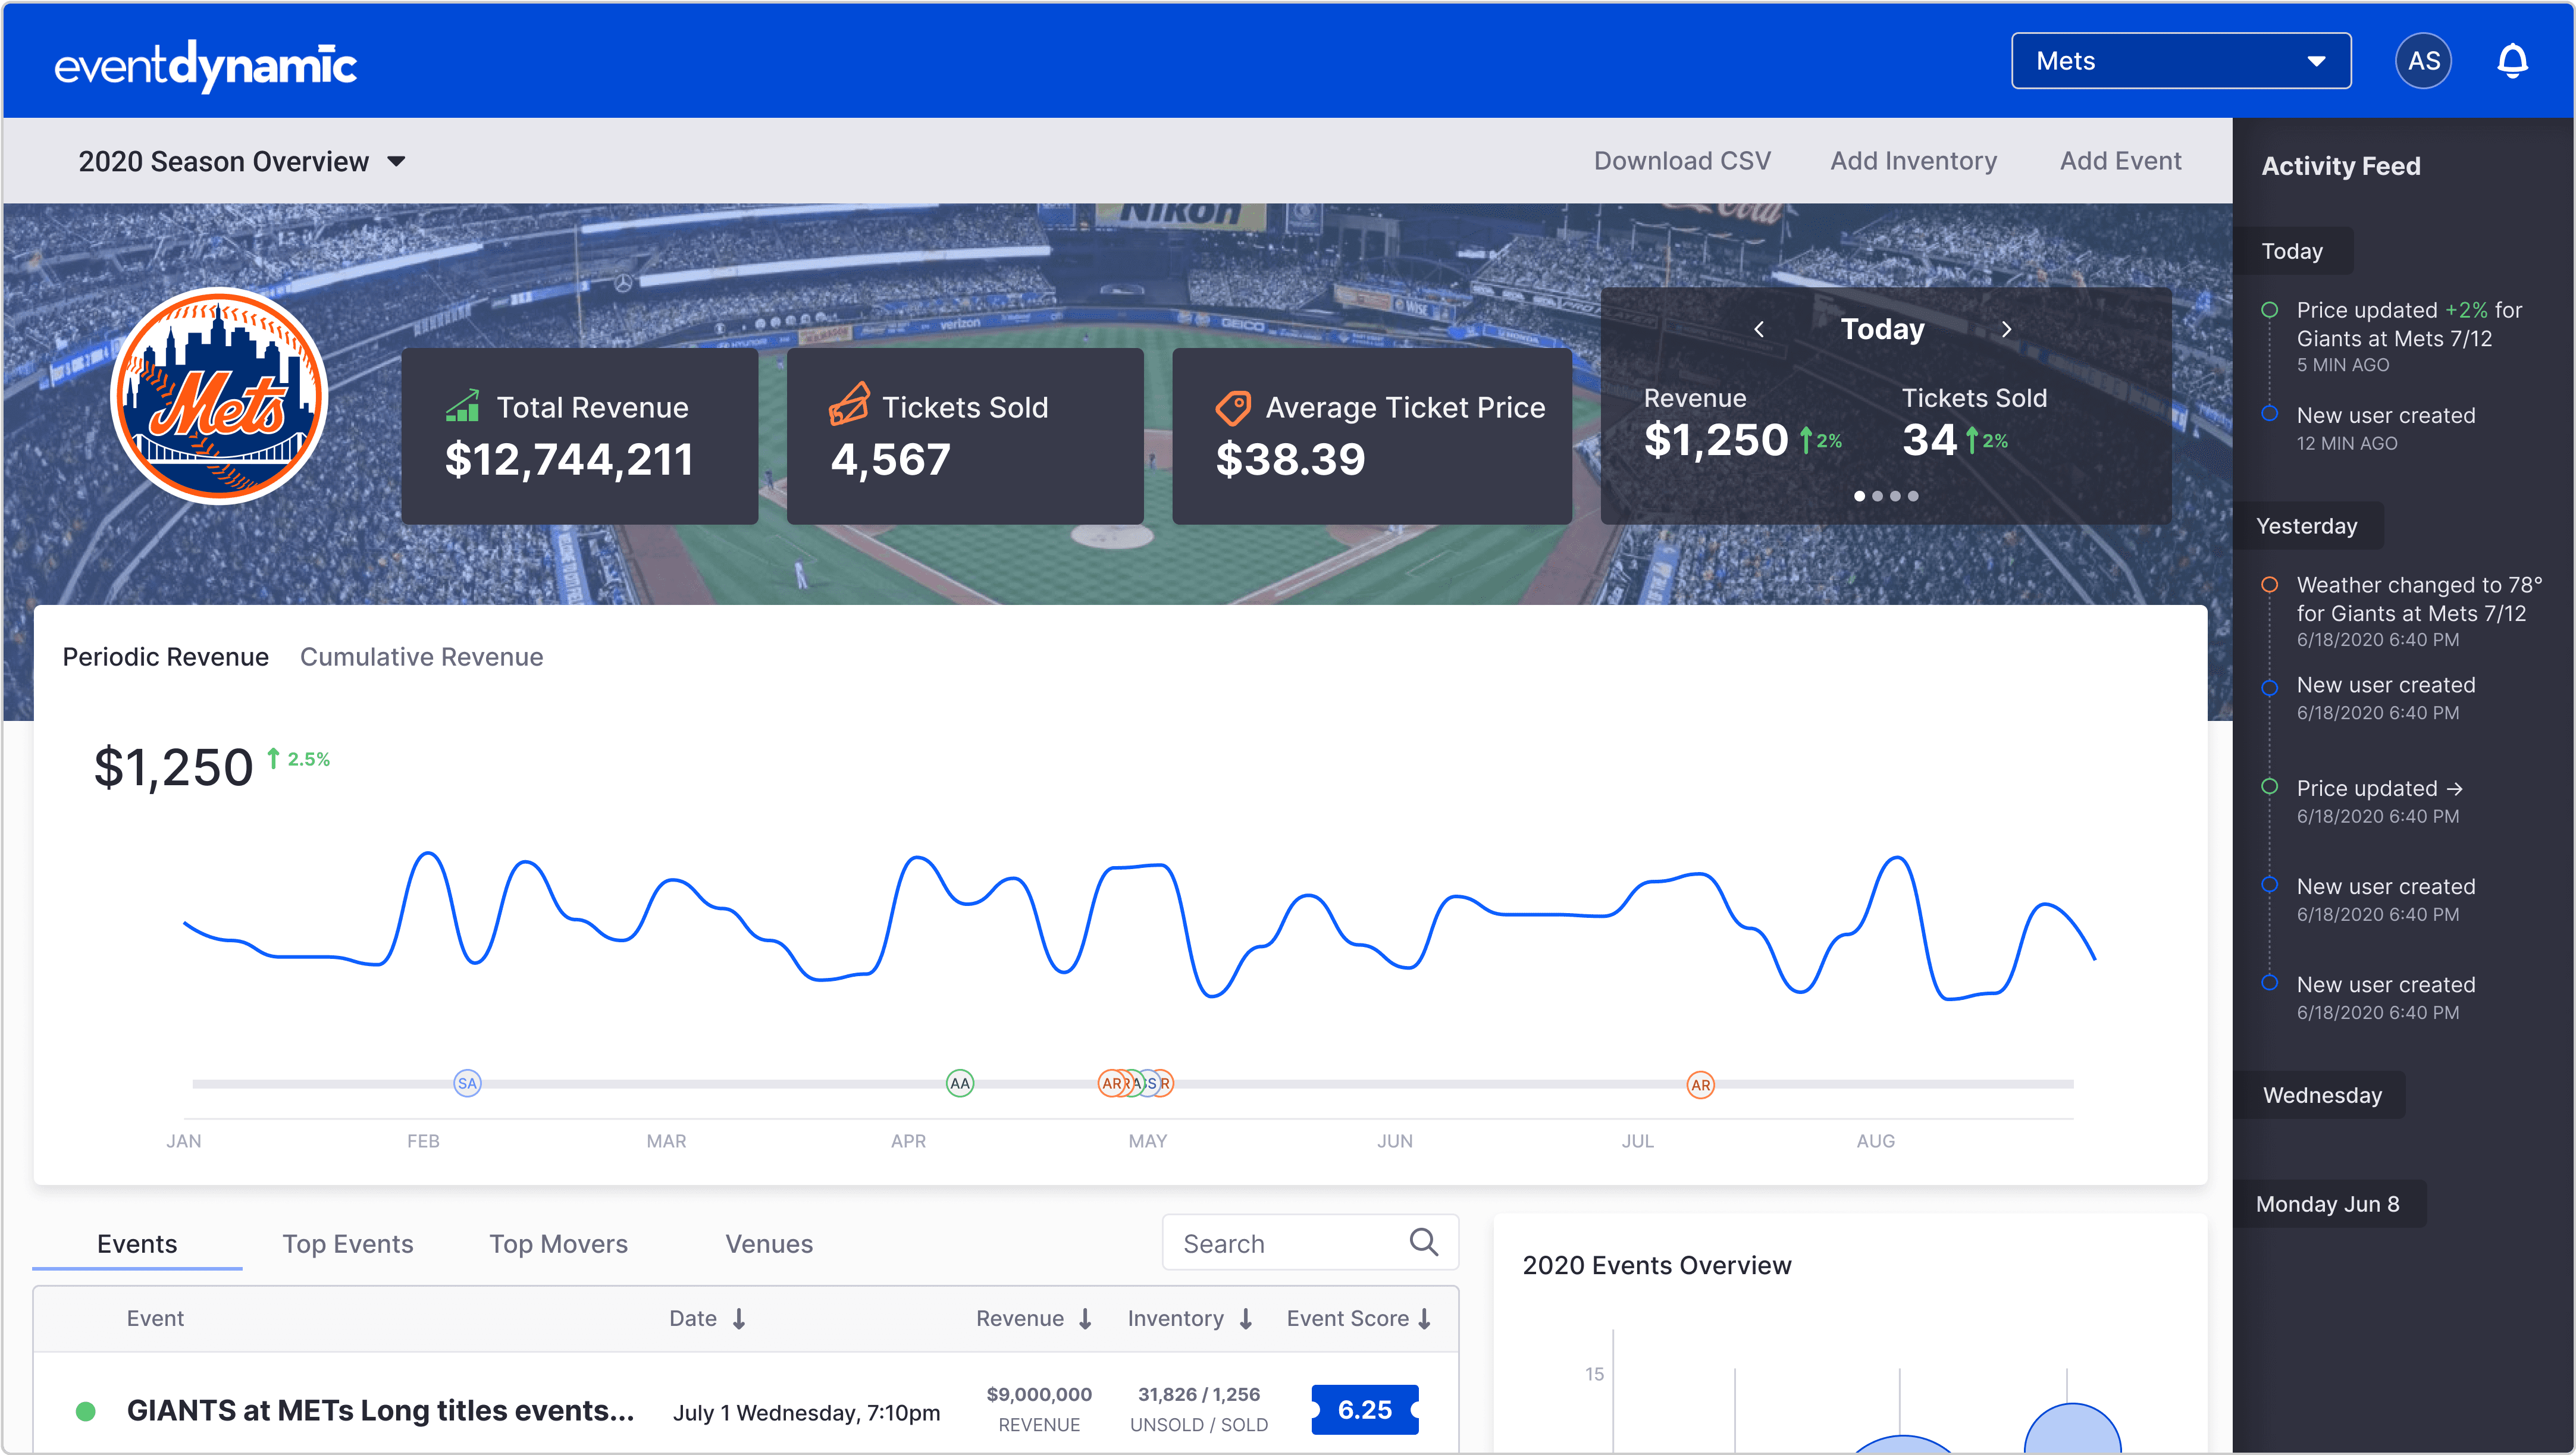Select second carousel pagination dot
The image size is (2576, 1455).
click(1877, 496)
